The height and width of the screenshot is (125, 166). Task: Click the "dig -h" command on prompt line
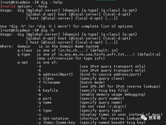pos(47,30)
